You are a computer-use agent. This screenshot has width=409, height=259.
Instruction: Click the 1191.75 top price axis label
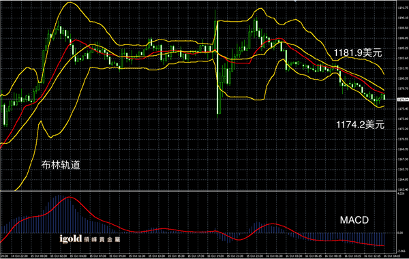pos(403,7)
